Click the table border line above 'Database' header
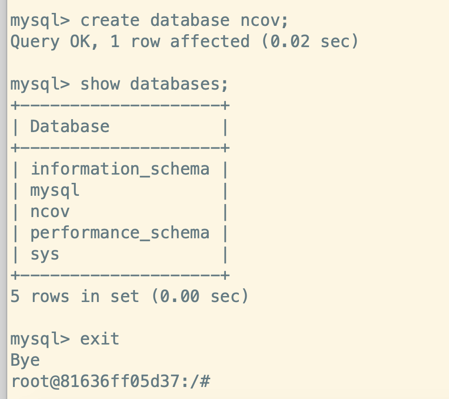 [x=120, y=105]
